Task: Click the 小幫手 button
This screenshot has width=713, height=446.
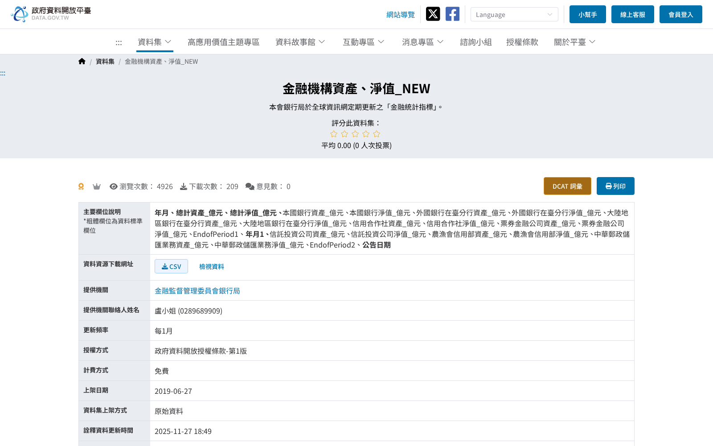Action: 588,14
